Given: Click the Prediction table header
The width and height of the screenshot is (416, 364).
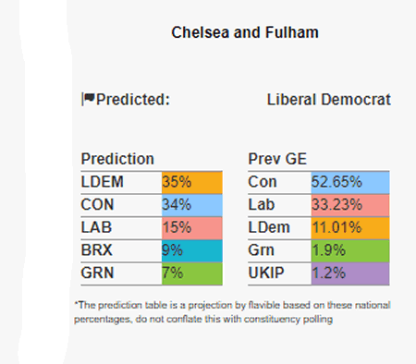Looking at the screenshot, I should (117, 159).
